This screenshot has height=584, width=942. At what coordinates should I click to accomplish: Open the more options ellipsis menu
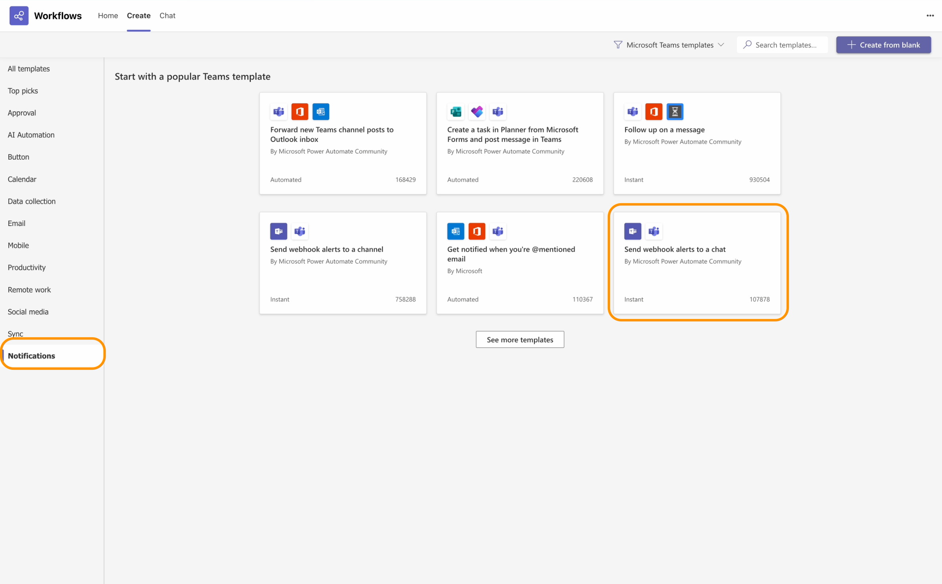tap(930, 15)
